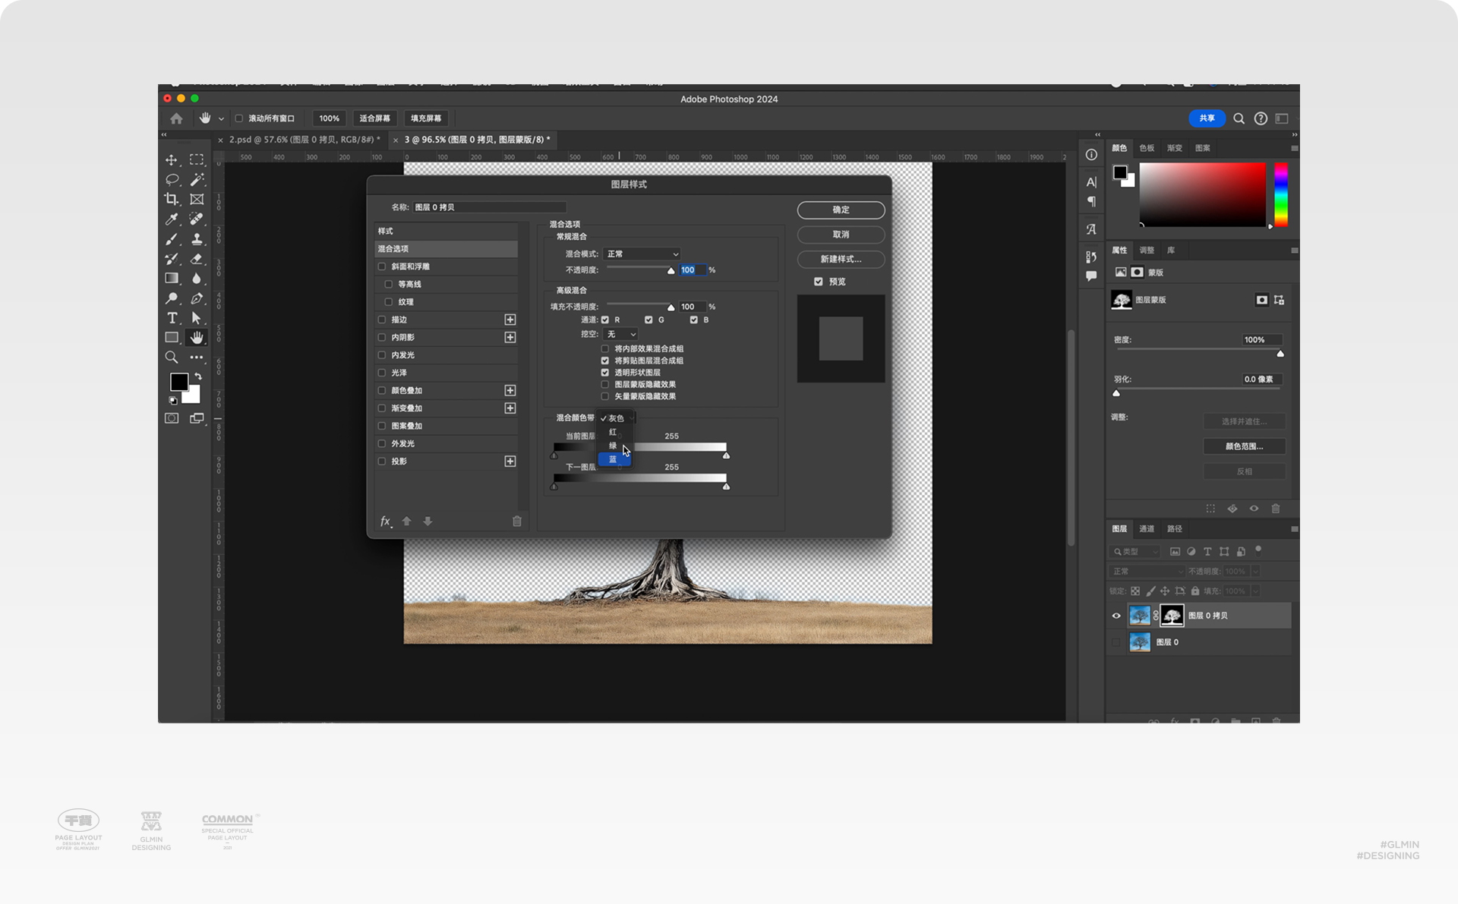Click the 确定 OK button
This screenshot has width=1458, height=904.
(x=841, y=209)
